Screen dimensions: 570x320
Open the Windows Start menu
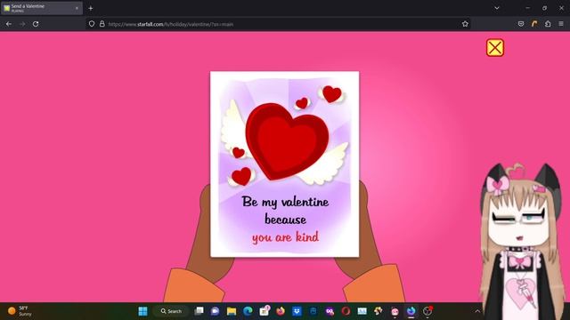(x=142, y=311)
